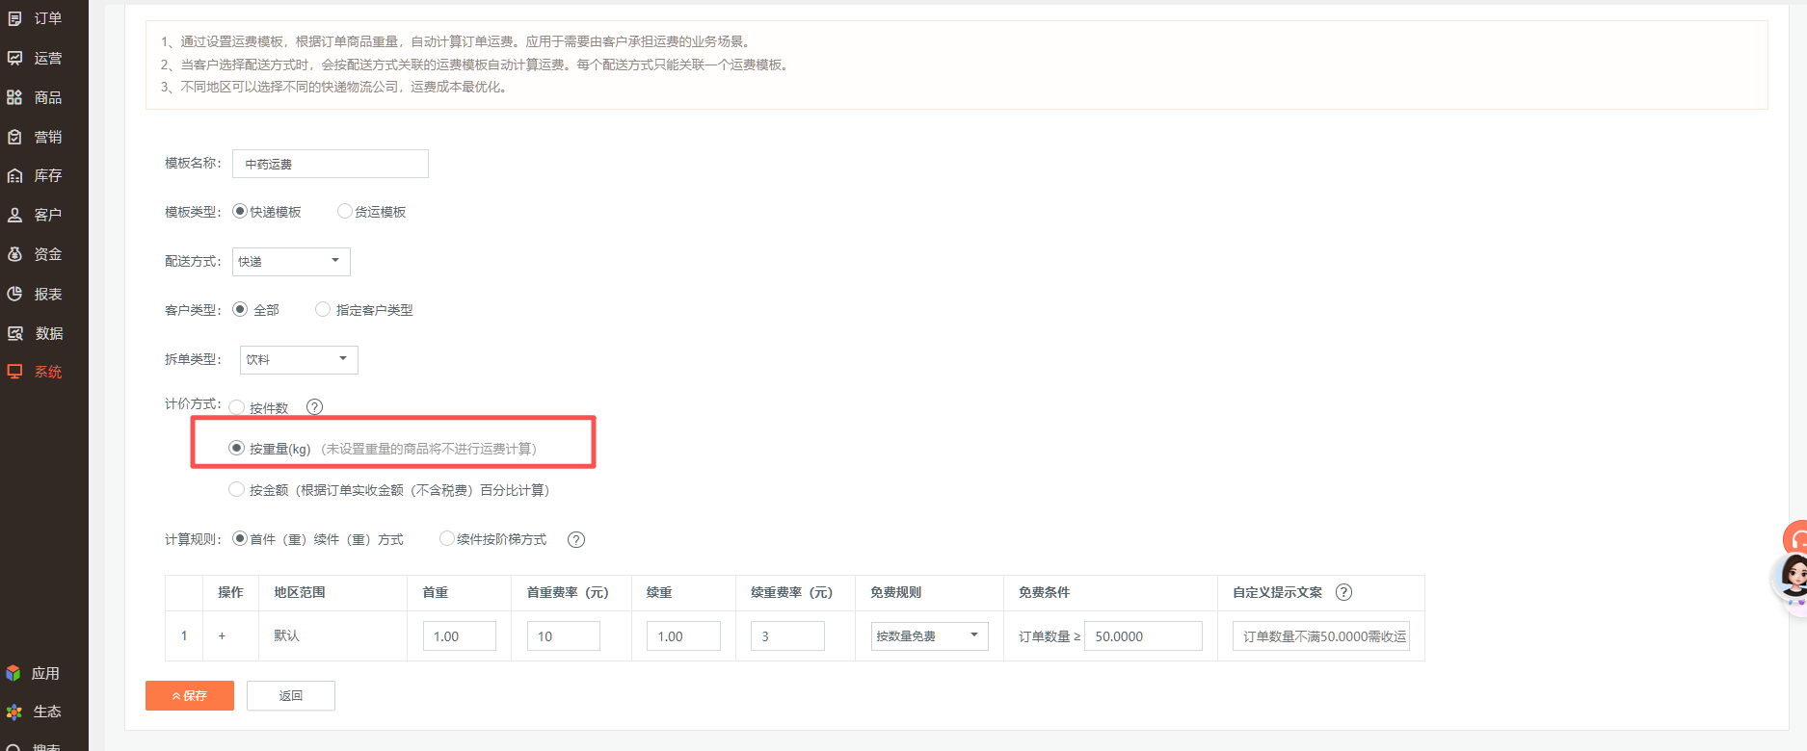Open the 报表 sidebar icon

click(x=14, y=294)
